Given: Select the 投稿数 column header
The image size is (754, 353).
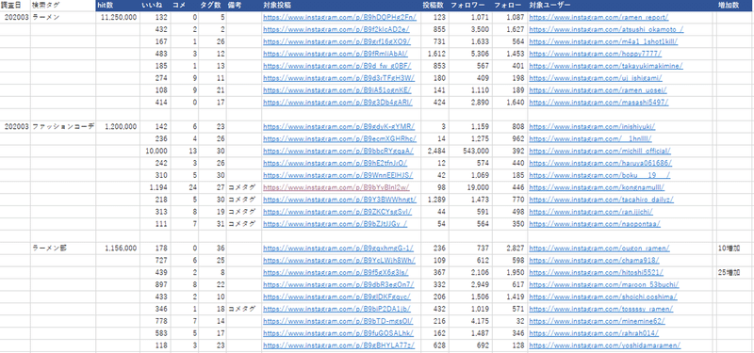Looking at the screenshot, I should 434,6.
